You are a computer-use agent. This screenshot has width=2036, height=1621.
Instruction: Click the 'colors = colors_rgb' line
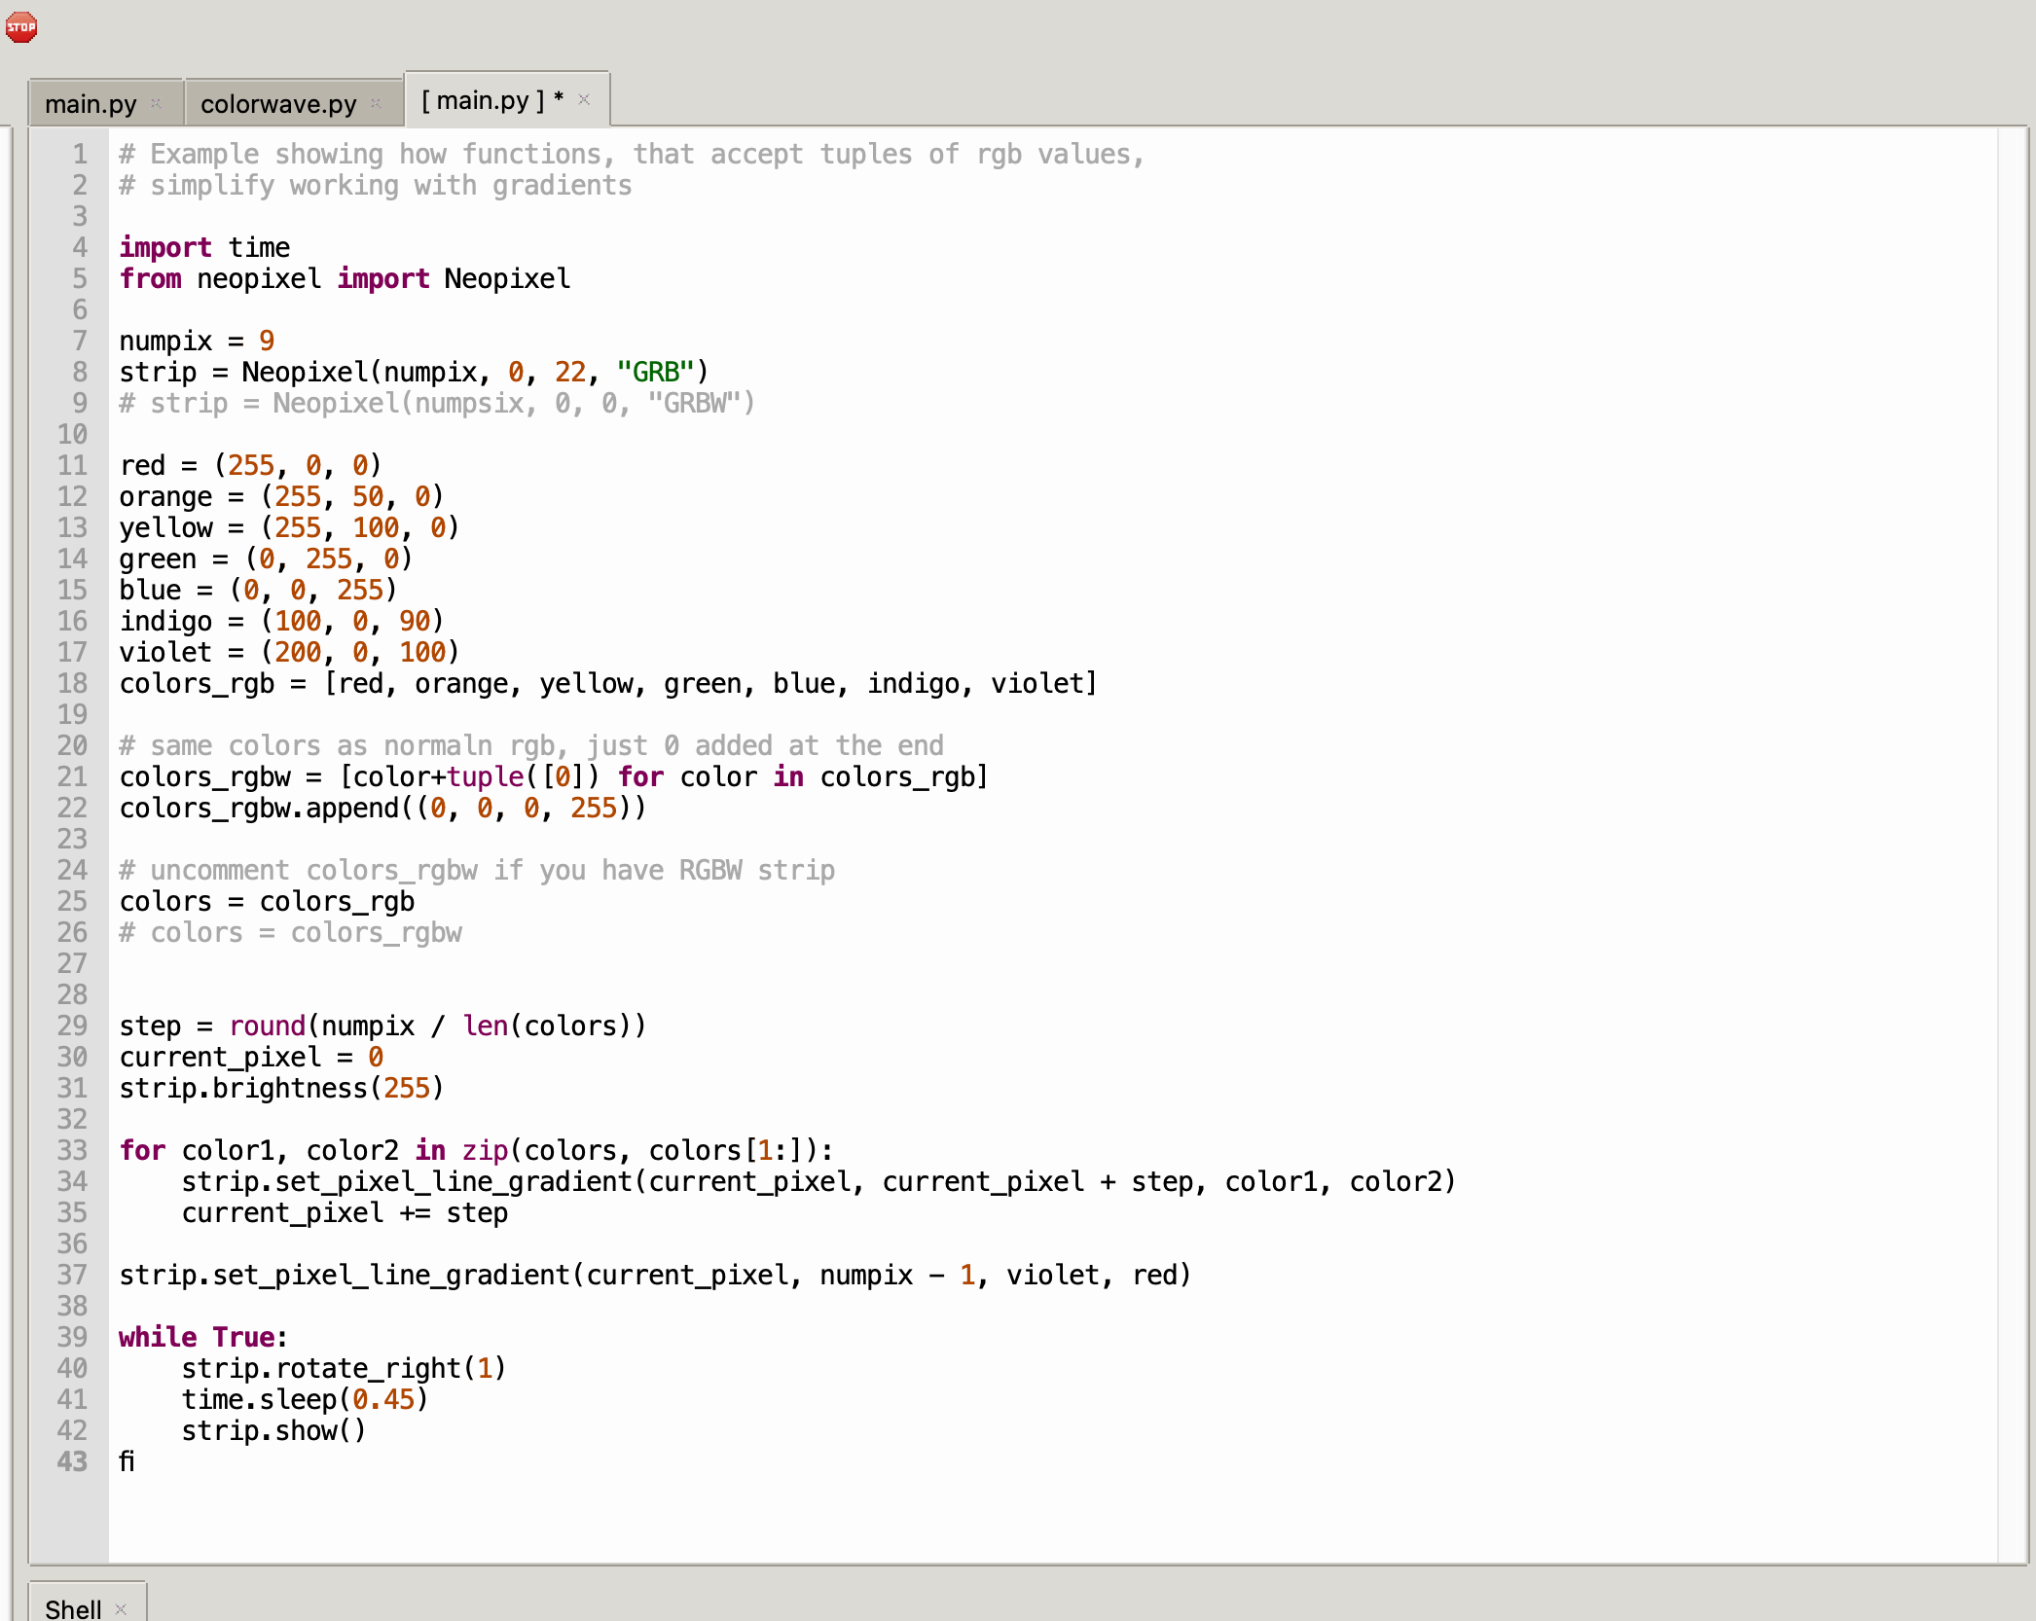267,901
